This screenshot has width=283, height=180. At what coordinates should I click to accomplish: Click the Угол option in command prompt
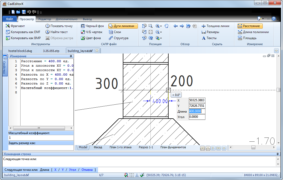click(73, 170)
